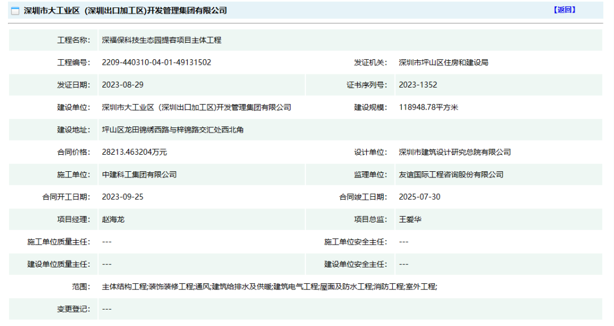Click the 合同价格 label
This screenshot has width=614, height=326.
[73, 152]
